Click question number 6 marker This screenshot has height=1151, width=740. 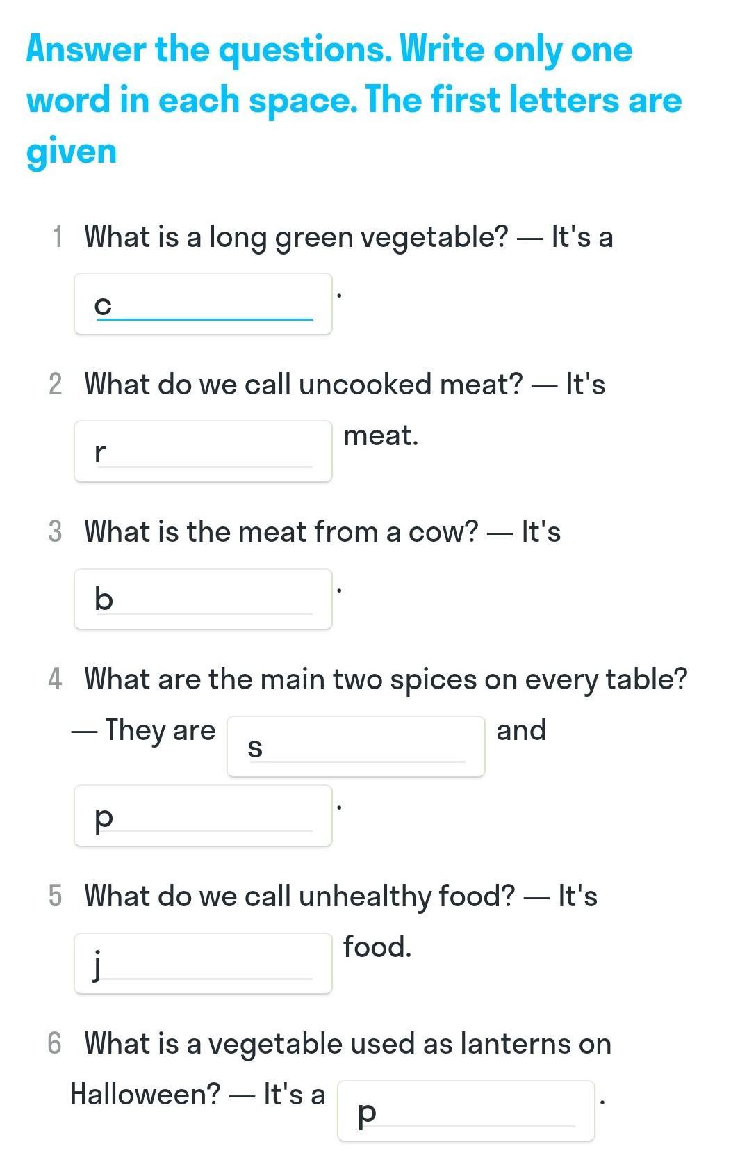tap(55, 1044)
